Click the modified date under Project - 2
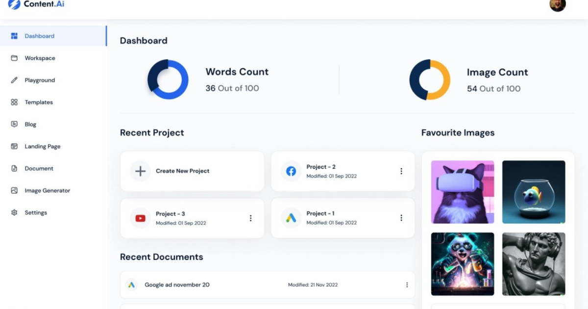Image resolution: width=588 pixels, height=309 pixels. [332, 176]
